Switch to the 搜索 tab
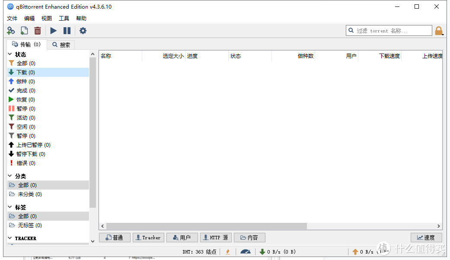Image resolution: width=450 pixels, height=260 pixels. 61,44
